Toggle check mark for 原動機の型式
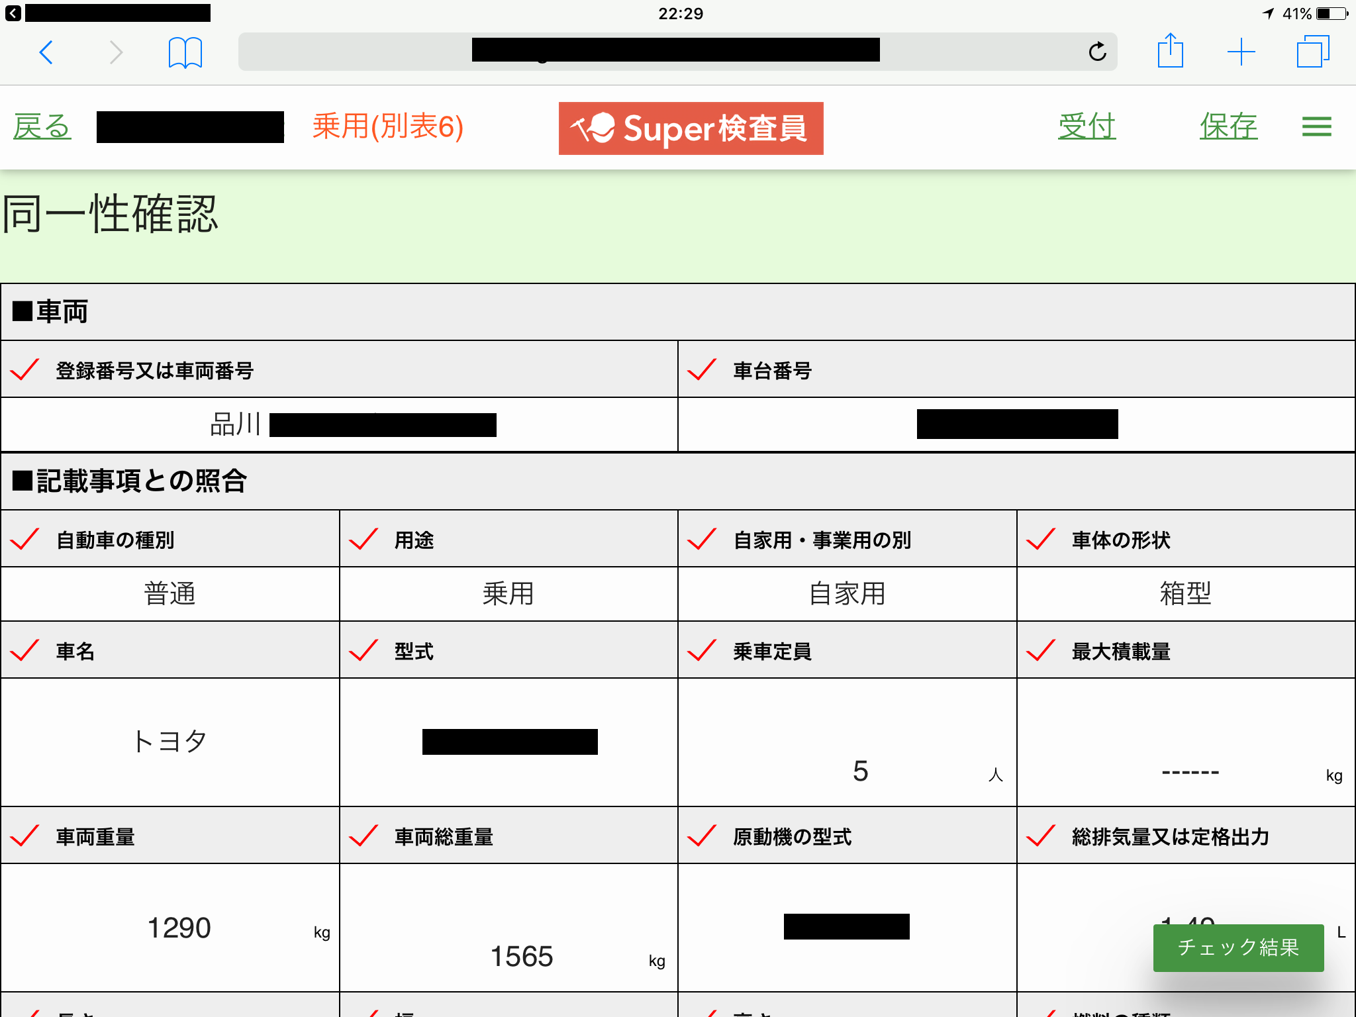This screenshot has width=1356, height=1017. [x=702, y=836]
